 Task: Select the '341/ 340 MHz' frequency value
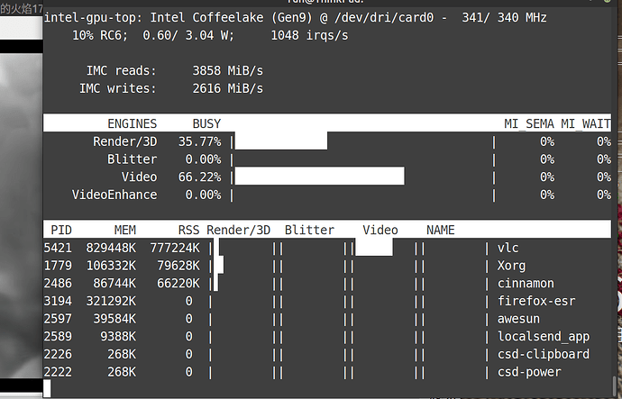(x=505, y=17)
